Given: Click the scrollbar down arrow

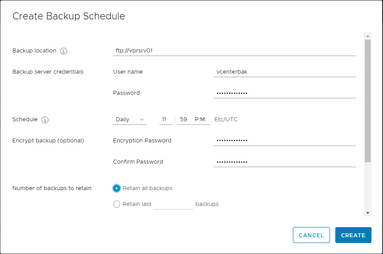Looking at the screenshot, I should (x=368, y=213).
